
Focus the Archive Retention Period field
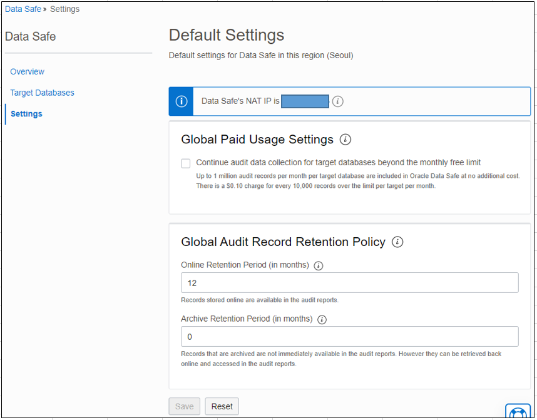click(x=350, y=336)
